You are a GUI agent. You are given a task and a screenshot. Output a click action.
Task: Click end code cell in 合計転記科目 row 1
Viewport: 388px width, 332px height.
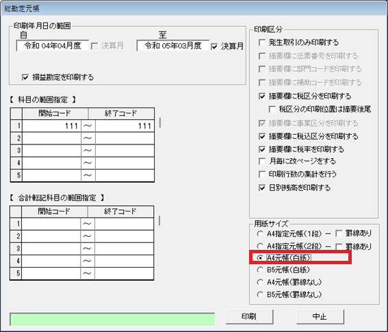pyautogui.click(x=124, y=224)
